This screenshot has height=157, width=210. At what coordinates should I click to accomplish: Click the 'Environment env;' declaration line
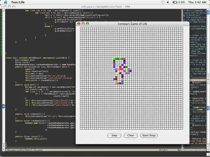tap(25, 60)
